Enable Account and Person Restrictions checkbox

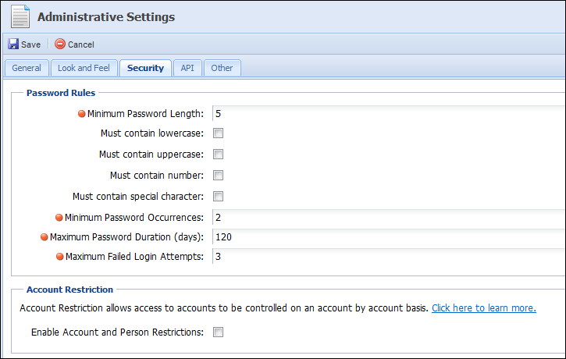click(218, 332)
